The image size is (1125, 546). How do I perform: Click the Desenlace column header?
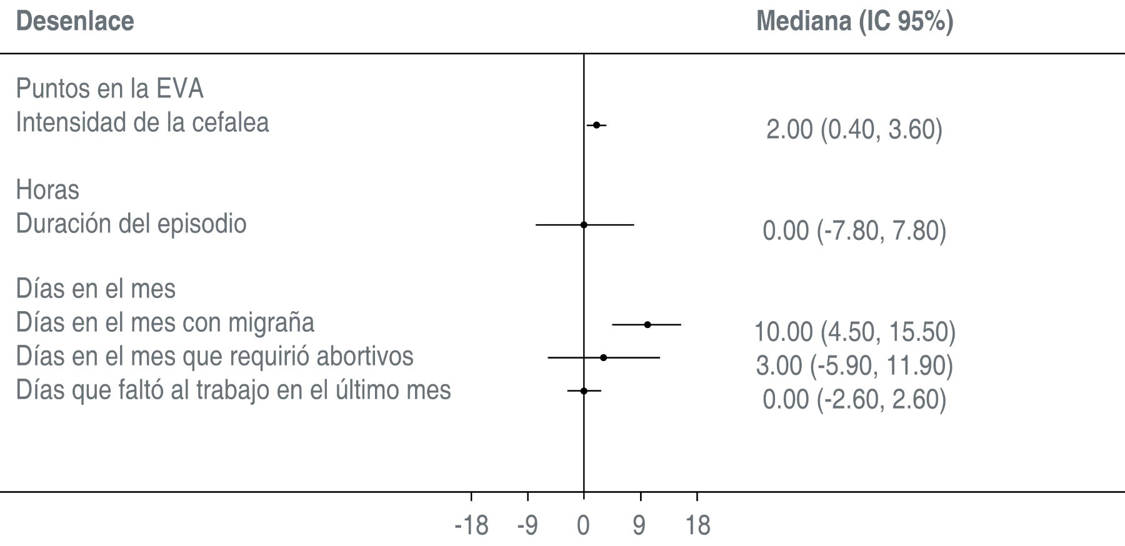[x=75, y=21]
